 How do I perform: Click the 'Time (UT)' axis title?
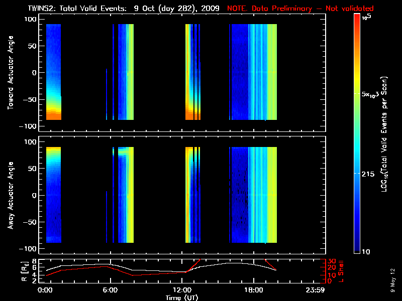tap(182, 297)
